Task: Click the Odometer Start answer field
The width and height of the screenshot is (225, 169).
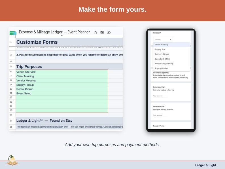Action: pyautogui.click(x=160, y=96)
